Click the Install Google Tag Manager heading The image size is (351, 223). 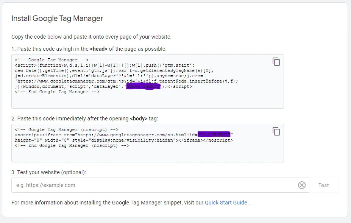(x=57, y=18)
